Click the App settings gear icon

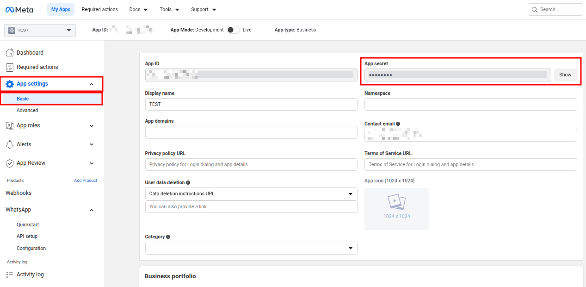pos(10,84)
